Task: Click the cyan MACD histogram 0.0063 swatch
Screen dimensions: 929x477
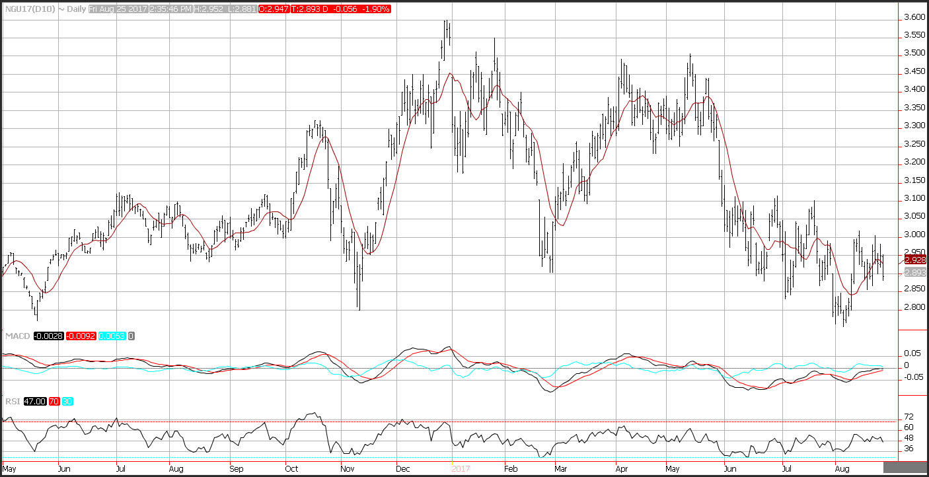Action: (x=113, y=336)
